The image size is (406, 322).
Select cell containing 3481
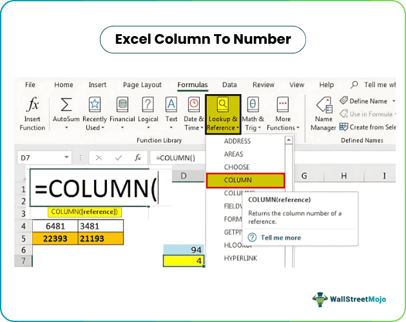tap(101, 226)
